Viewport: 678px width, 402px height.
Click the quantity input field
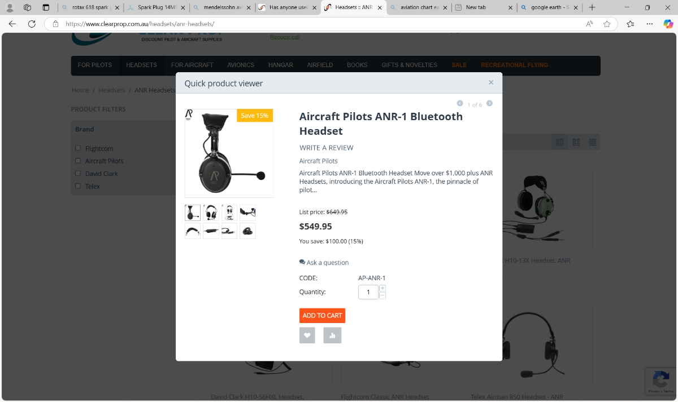click(x=368, y=292)
